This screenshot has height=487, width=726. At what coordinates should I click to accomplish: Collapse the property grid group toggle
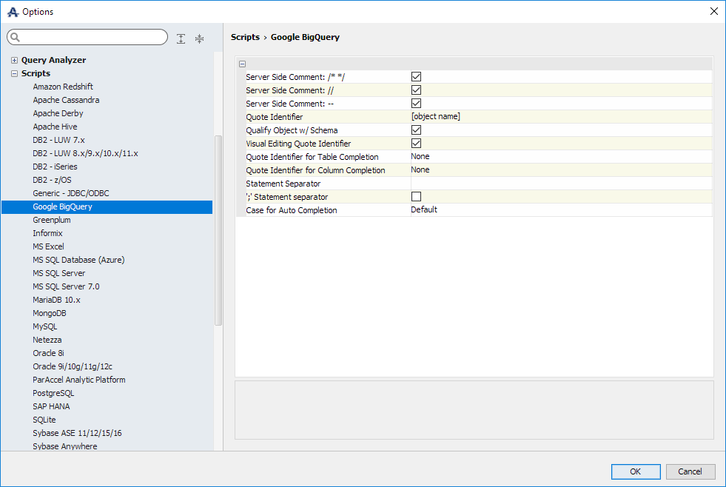click(x=242, y=64)
